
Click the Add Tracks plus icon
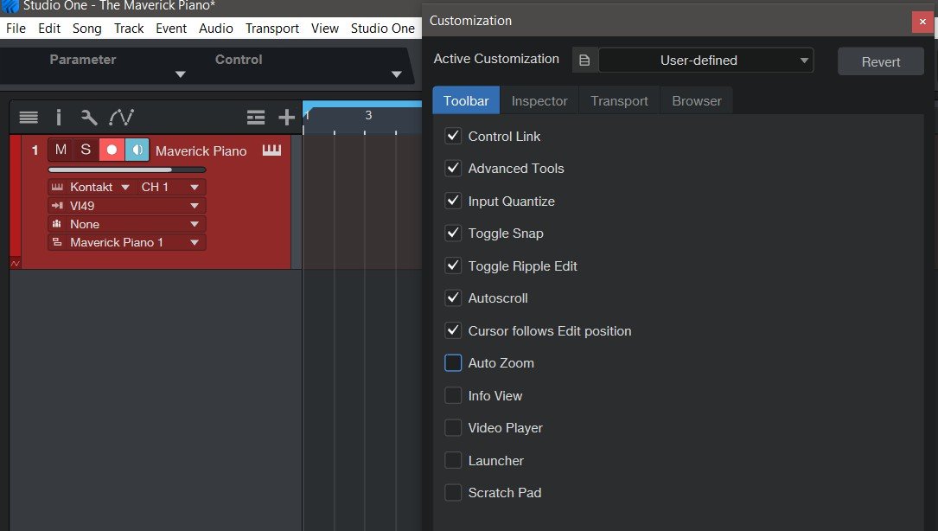286,118
